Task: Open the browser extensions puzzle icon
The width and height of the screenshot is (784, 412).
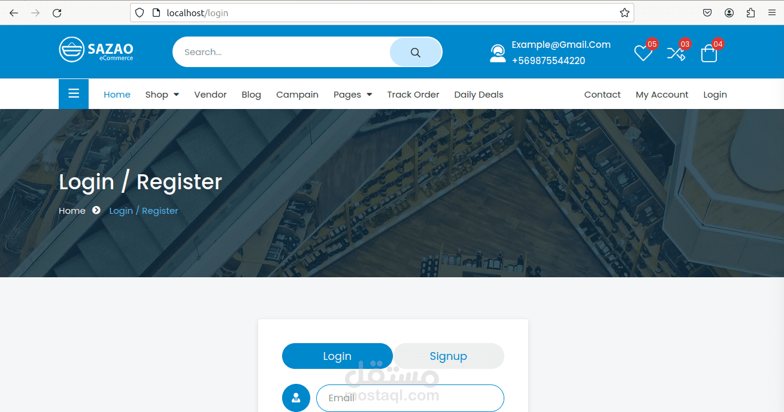Action: click(750, 13)
